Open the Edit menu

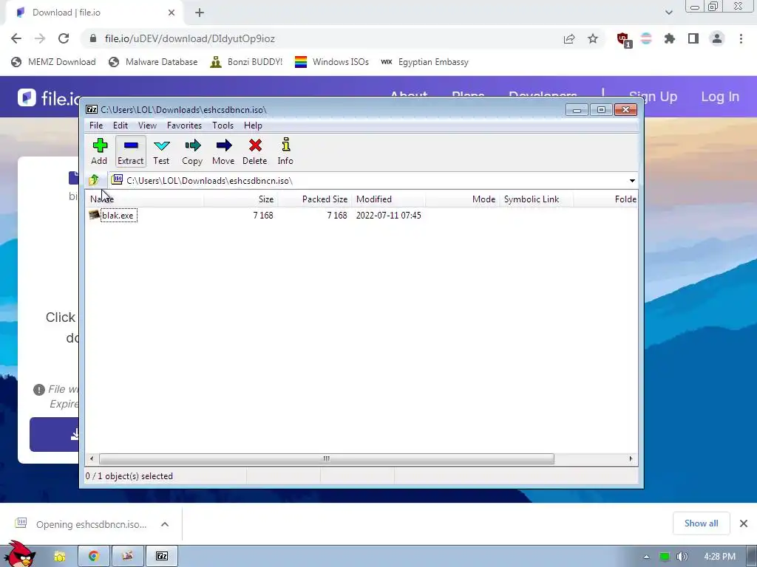tap(120, 126)
